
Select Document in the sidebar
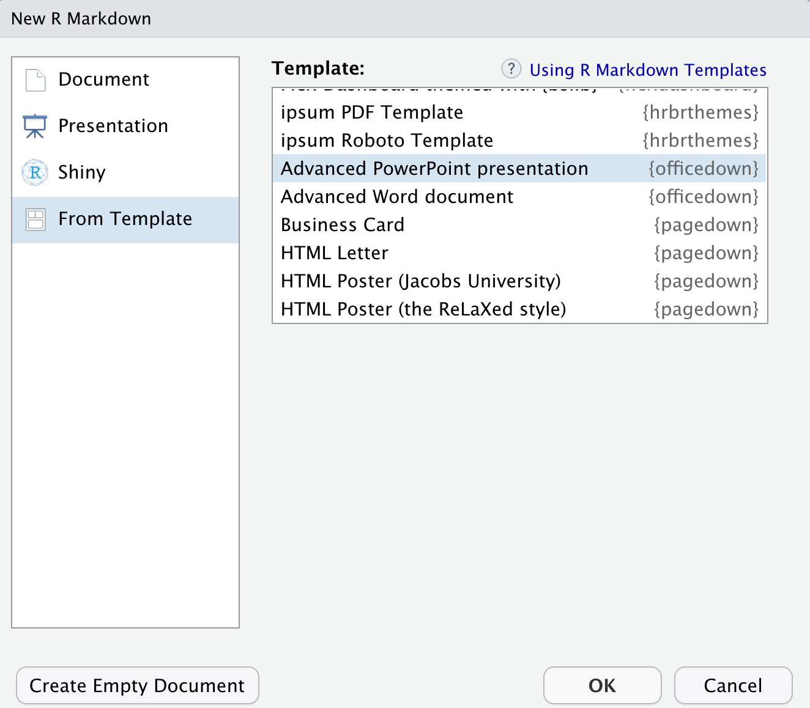point(125,79)
